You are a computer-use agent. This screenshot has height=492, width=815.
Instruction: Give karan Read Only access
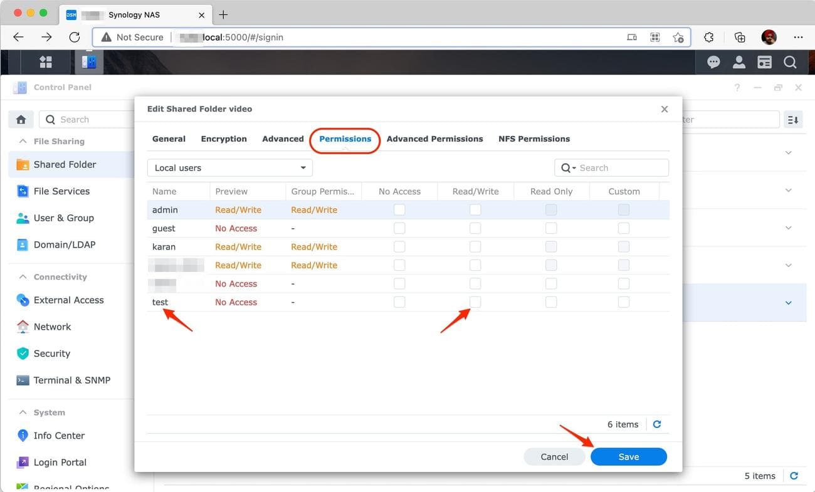551,246
